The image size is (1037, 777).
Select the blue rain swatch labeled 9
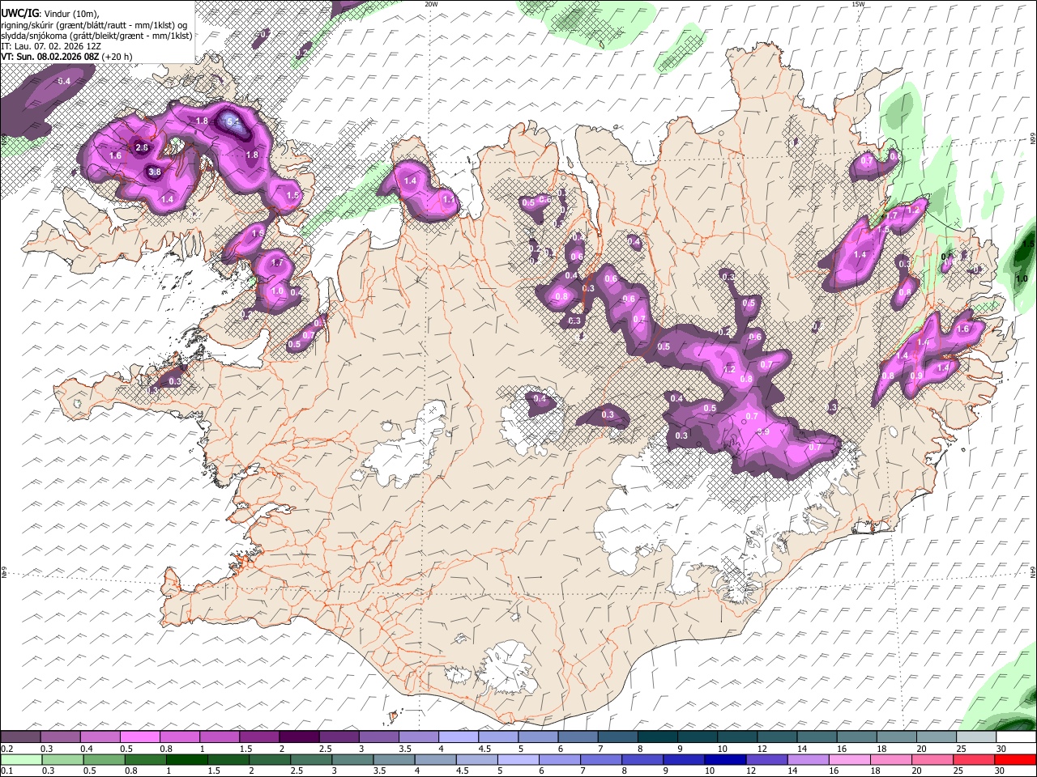(682, 759)
